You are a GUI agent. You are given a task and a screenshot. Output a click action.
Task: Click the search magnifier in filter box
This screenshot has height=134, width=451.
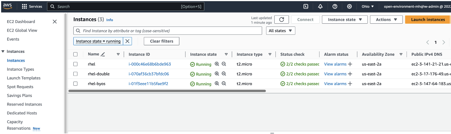[78, 31]
